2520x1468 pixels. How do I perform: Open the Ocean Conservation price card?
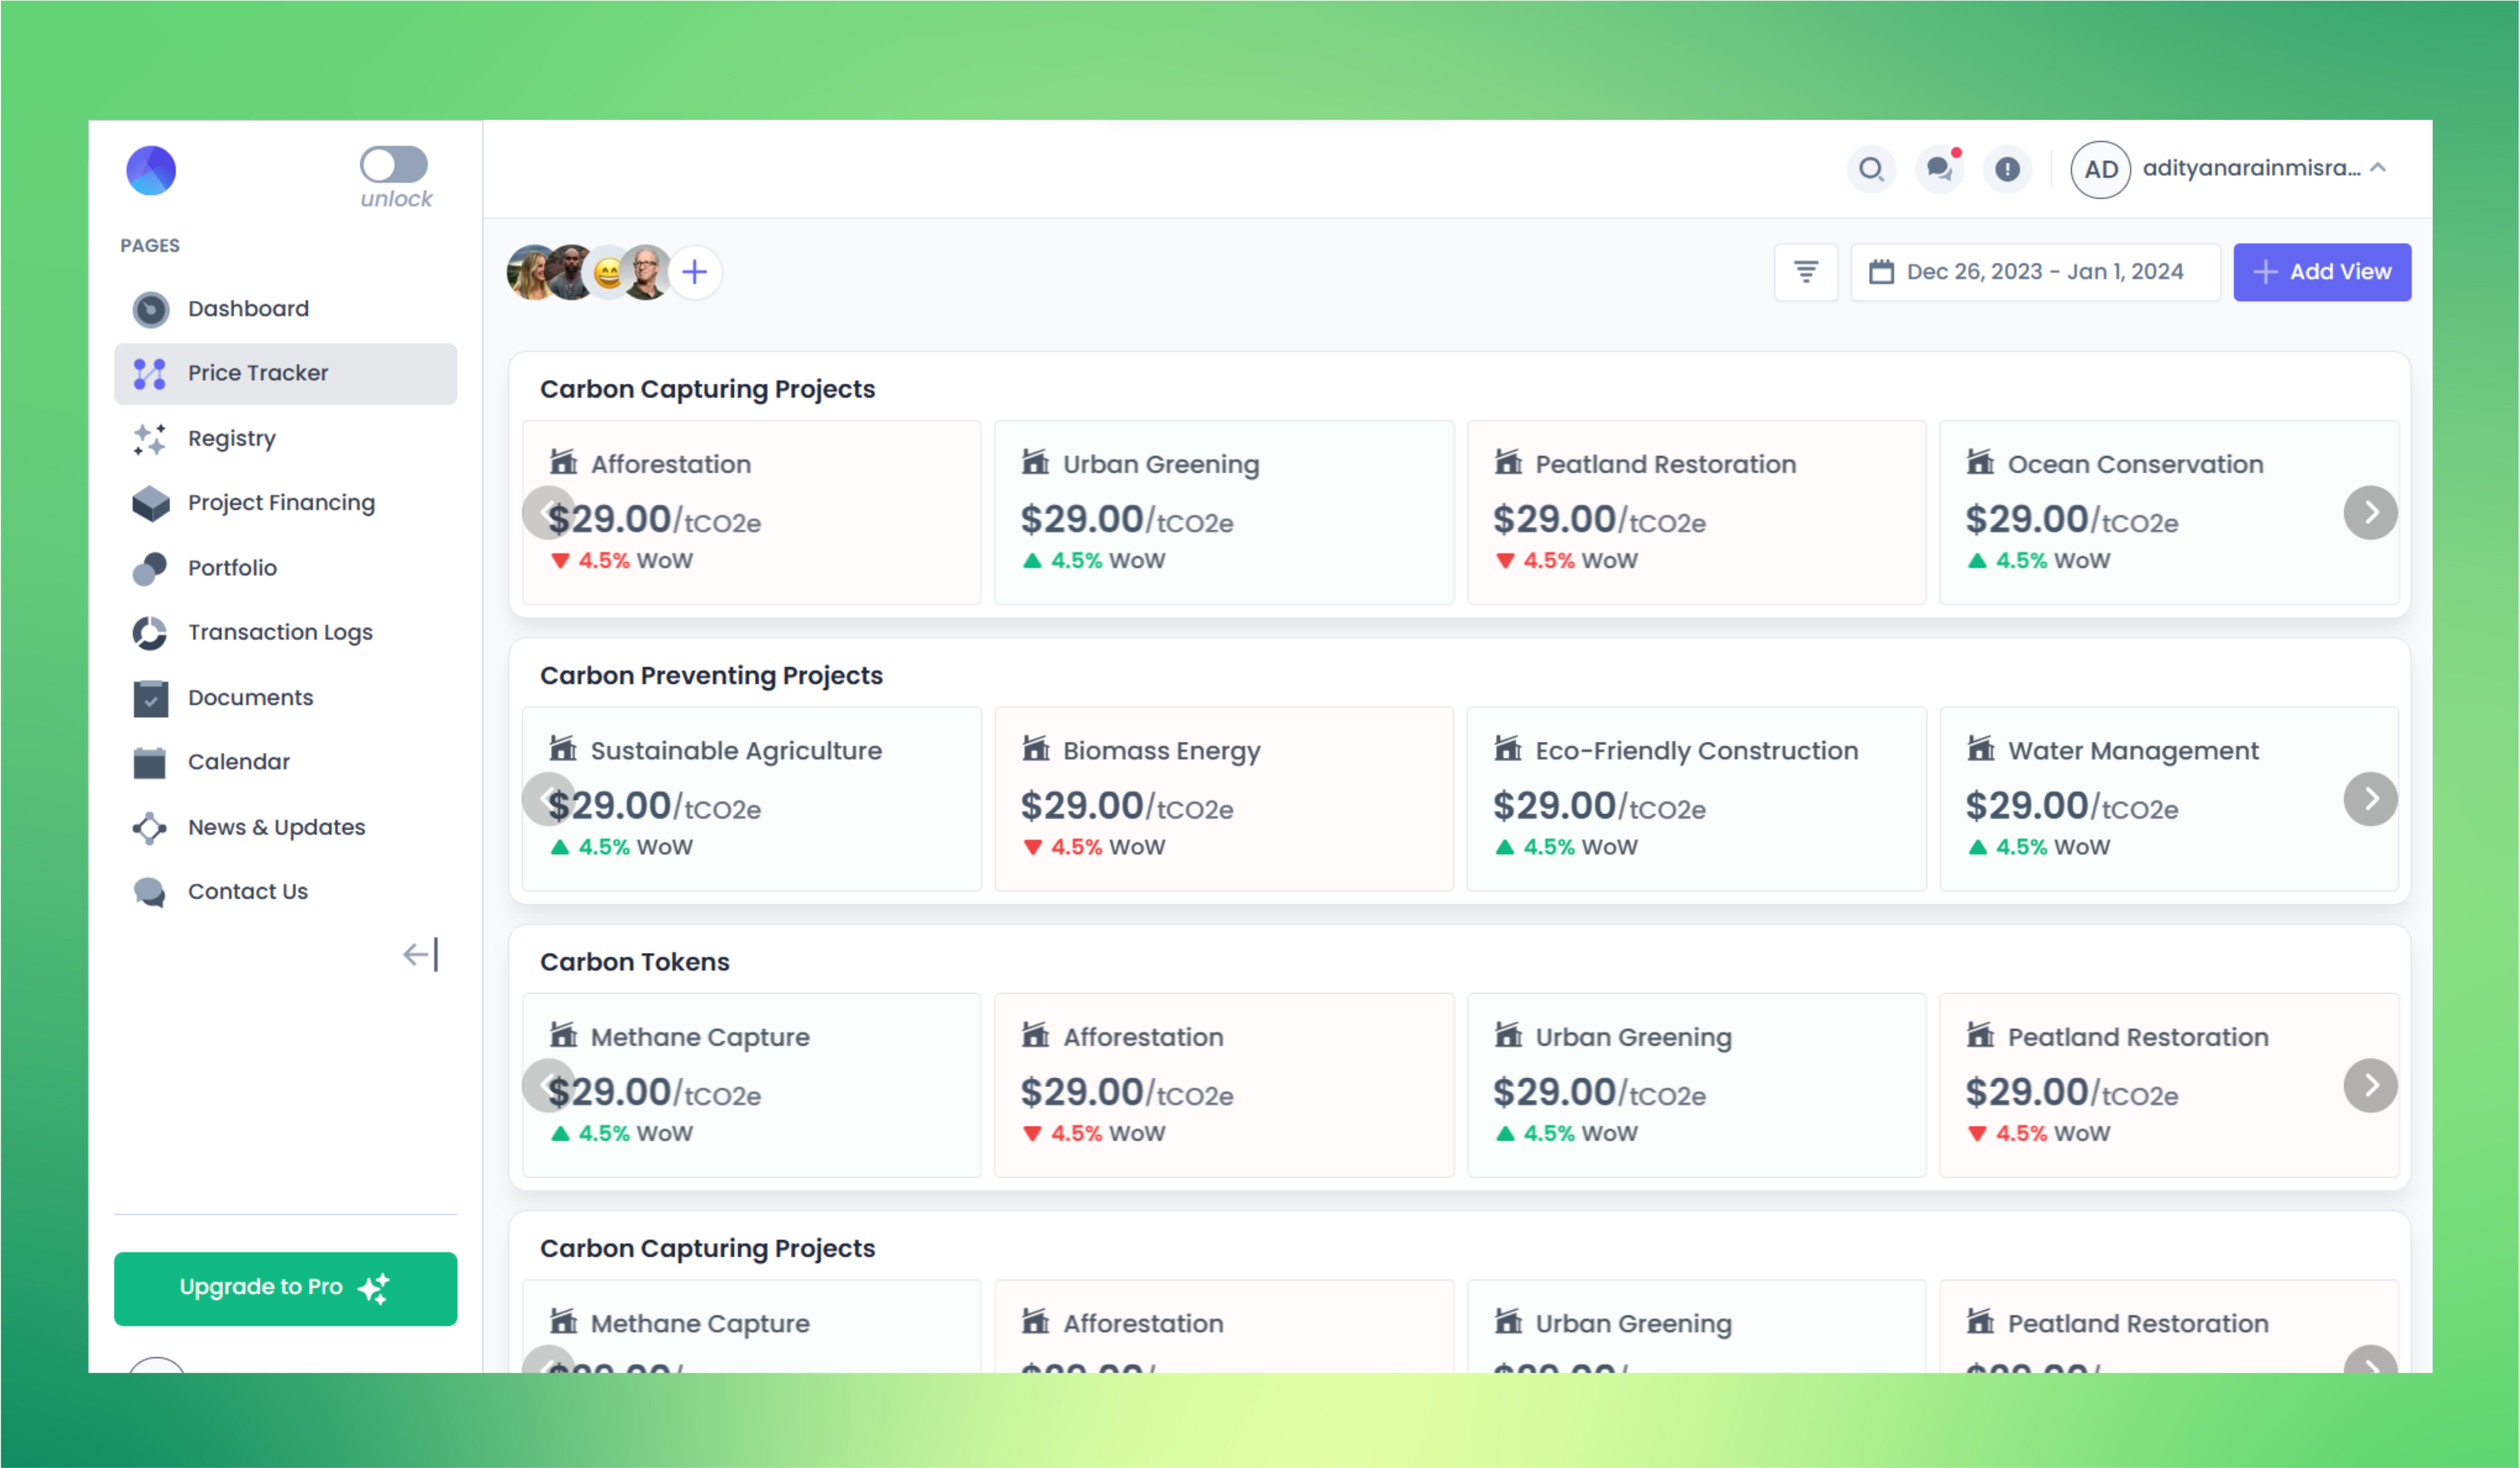[x=2150, y=512]
